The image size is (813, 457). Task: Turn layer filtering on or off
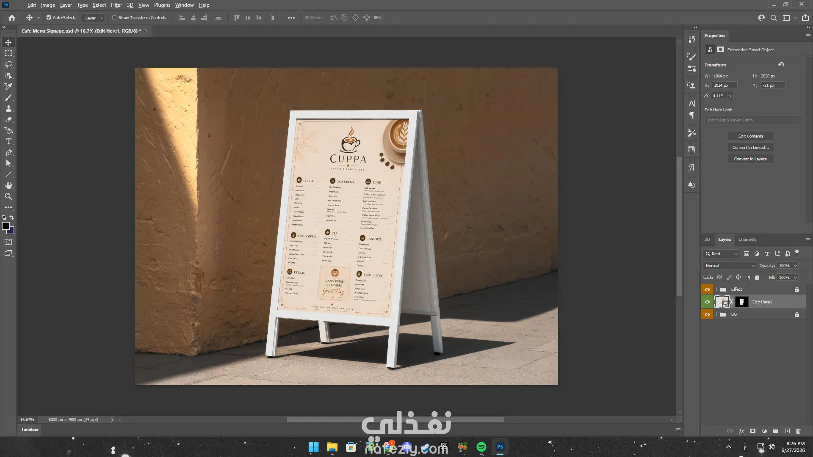tap(797, 253)
